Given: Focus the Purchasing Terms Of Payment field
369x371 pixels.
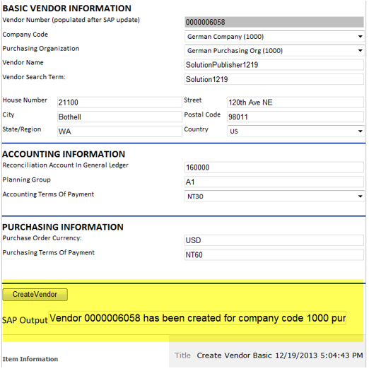Looking at the screenshot, I should click(274, 255).
